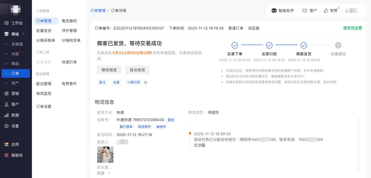Open the 智能体 agent icon

[6, 155]
